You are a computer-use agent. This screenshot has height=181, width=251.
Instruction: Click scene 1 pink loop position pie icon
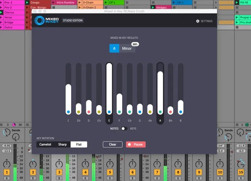(14, 125)
